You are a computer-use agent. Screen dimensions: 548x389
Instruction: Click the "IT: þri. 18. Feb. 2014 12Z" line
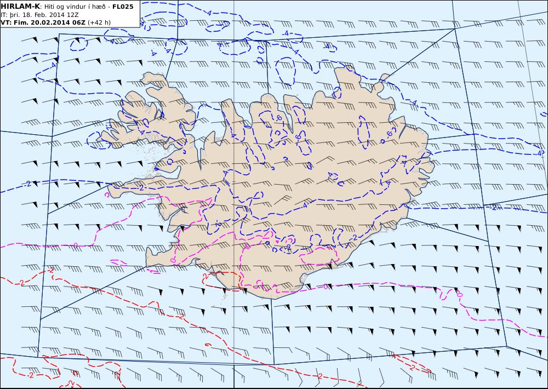pyautogui.click(x=39, y=15)
